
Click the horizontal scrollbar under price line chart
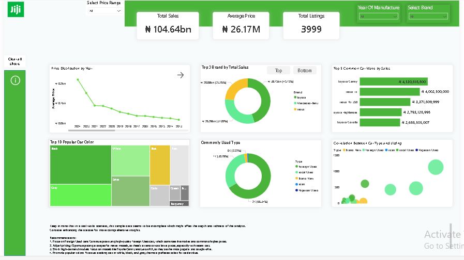click(x=92, y=130)
